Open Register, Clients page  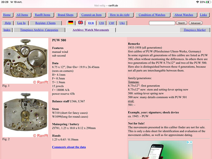coord(46,23)
